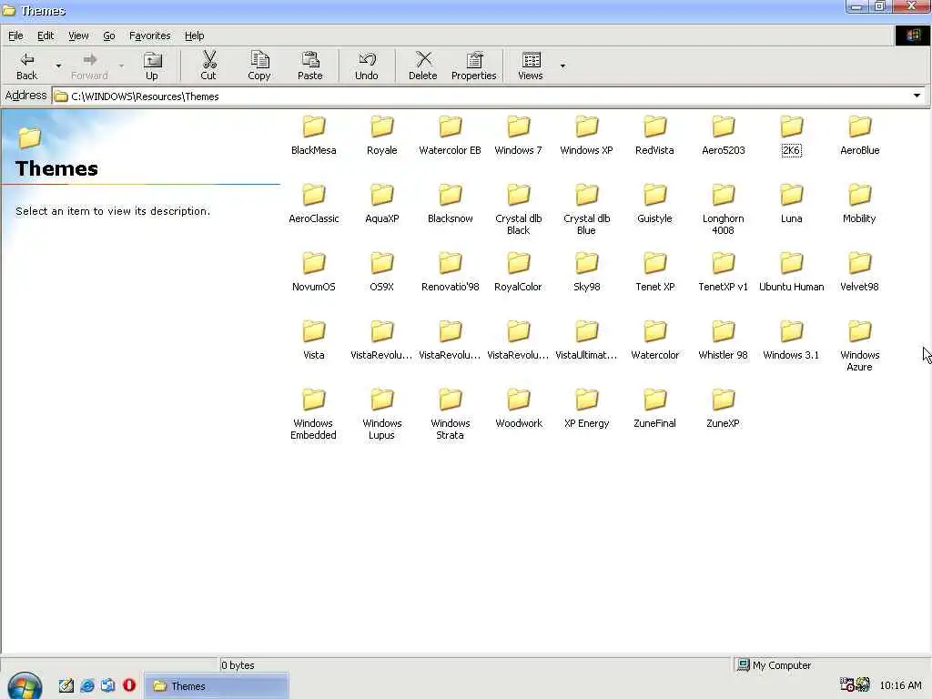Click the Start orb button
This screenshot has height=699, width=932.
(25, 685)
